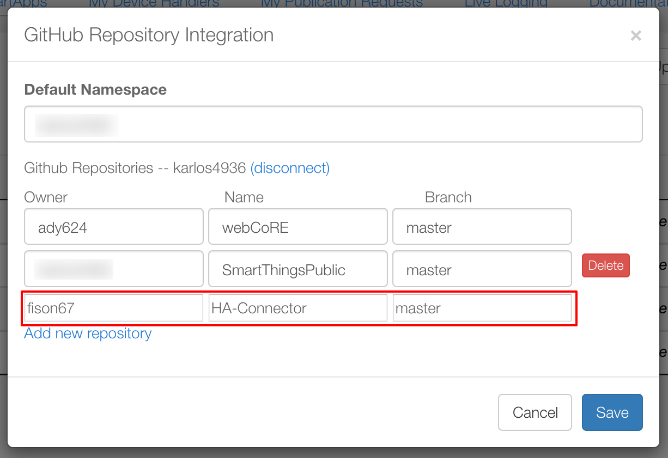Edit the webCoRE row branch field
Viewport: 668px width, 458px height.
point(482,226)
